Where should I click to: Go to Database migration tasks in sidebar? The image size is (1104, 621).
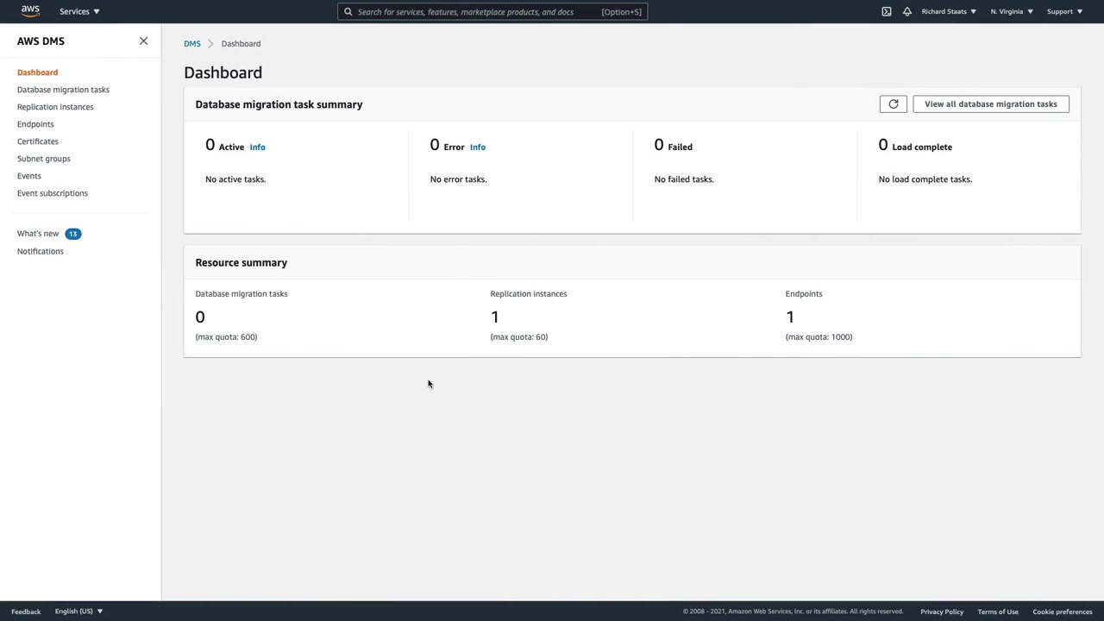(x=63, y=90)
